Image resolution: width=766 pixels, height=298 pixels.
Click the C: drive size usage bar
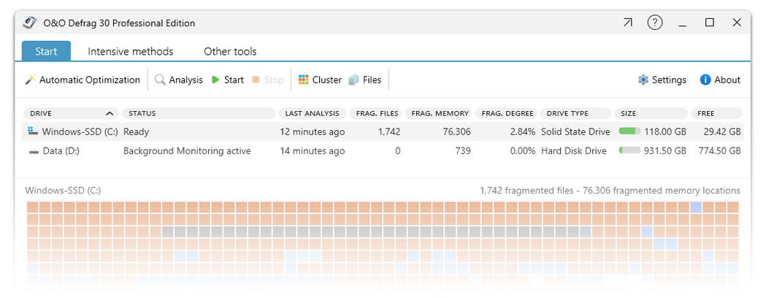[x=629, y=132]
